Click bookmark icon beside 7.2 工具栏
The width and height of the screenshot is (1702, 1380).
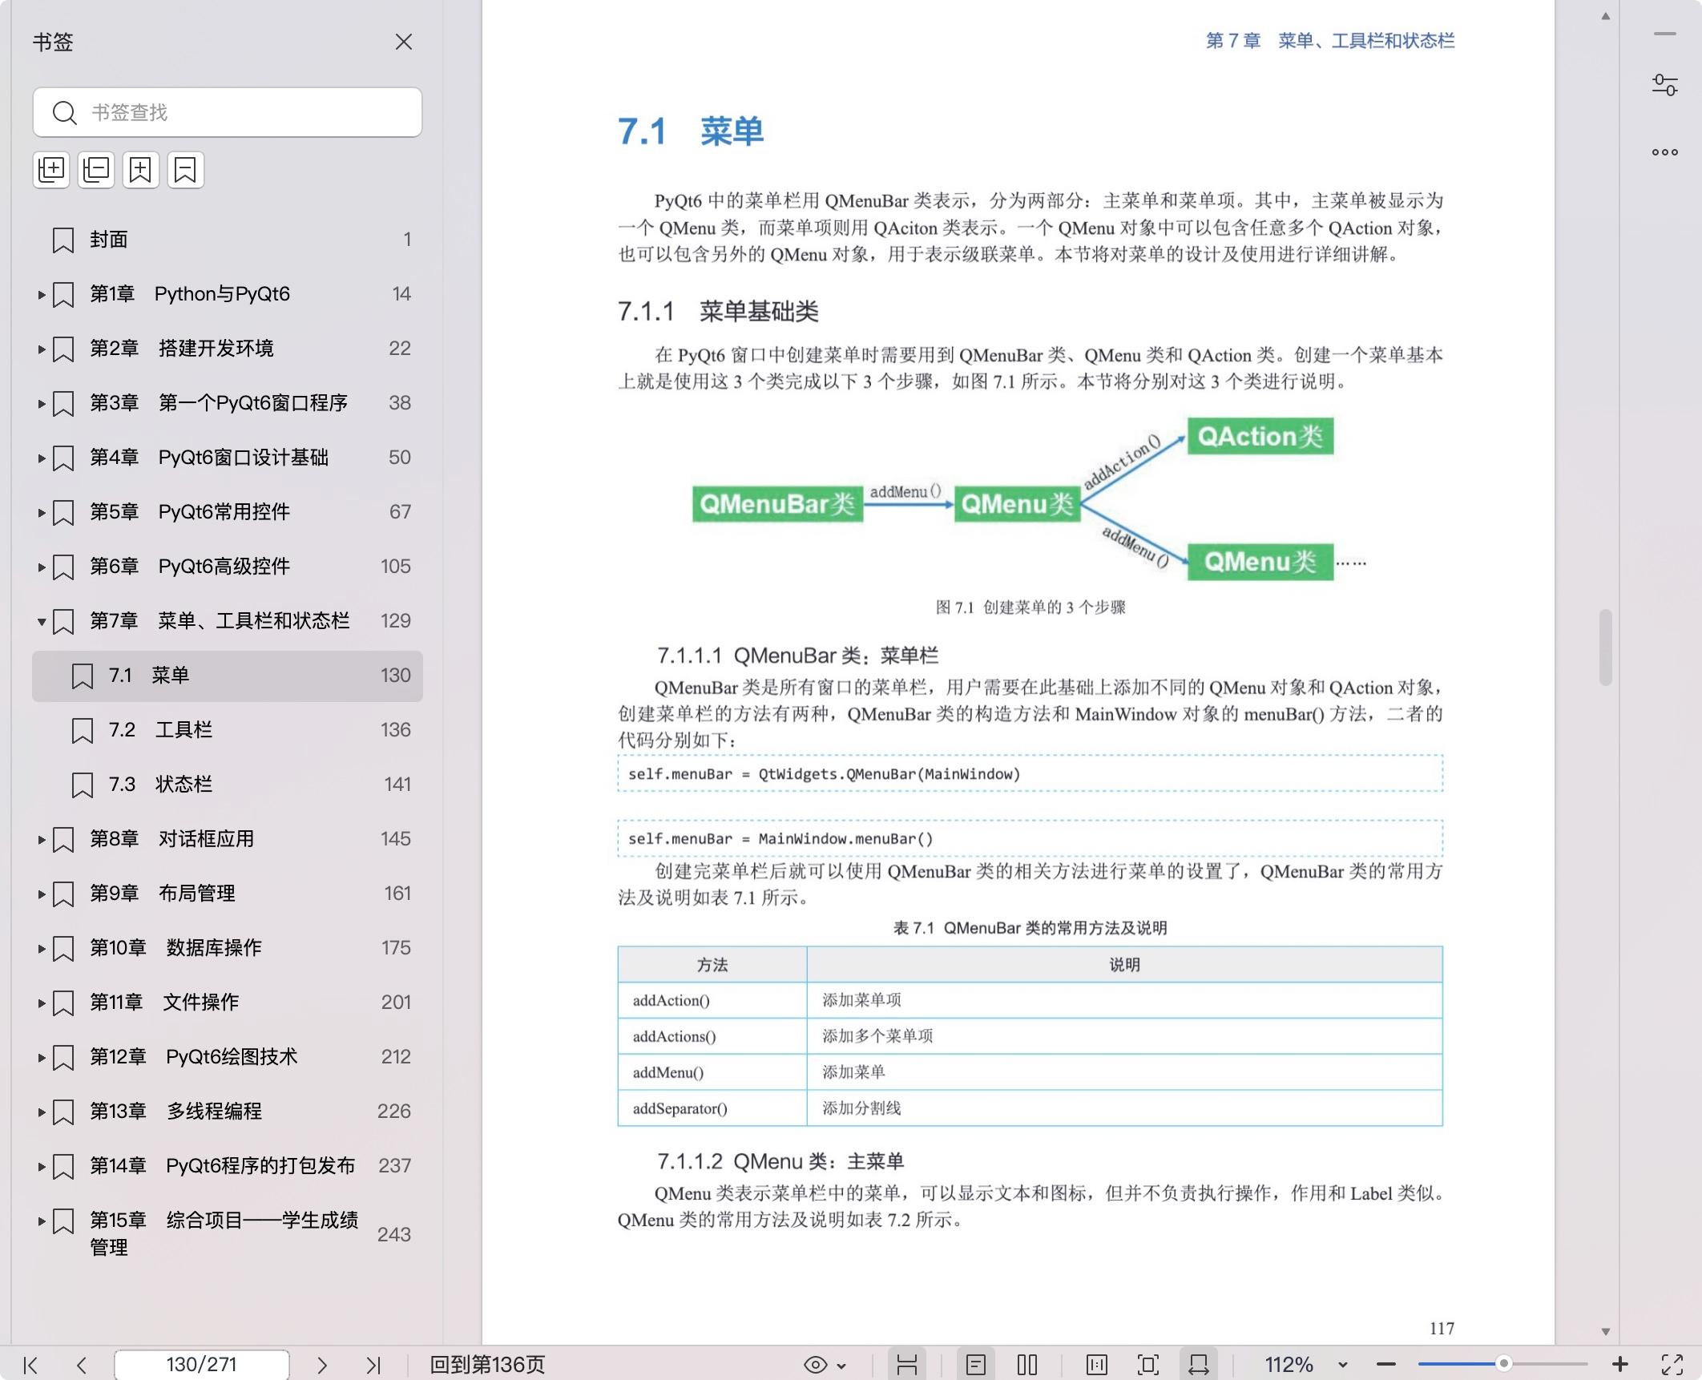click(83, 731)
